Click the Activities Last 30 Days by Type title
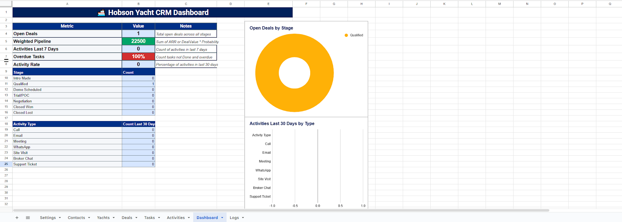The width and height of the screenshot is (622, 222). click(282, 123)
